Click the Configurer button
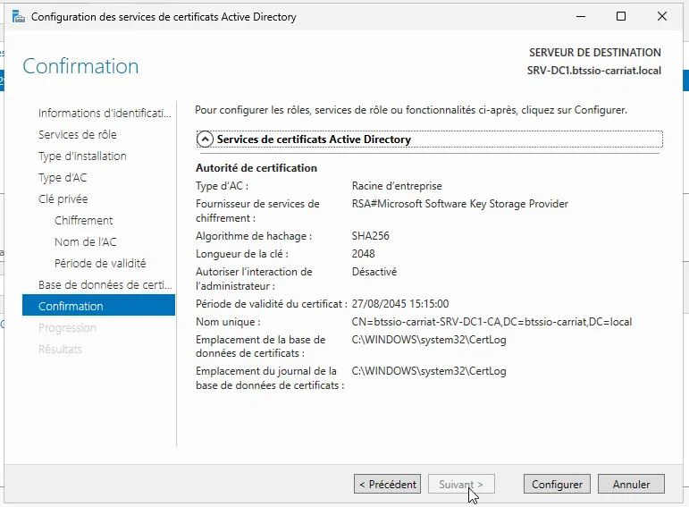689x507 pixels. tap(557, 484)
